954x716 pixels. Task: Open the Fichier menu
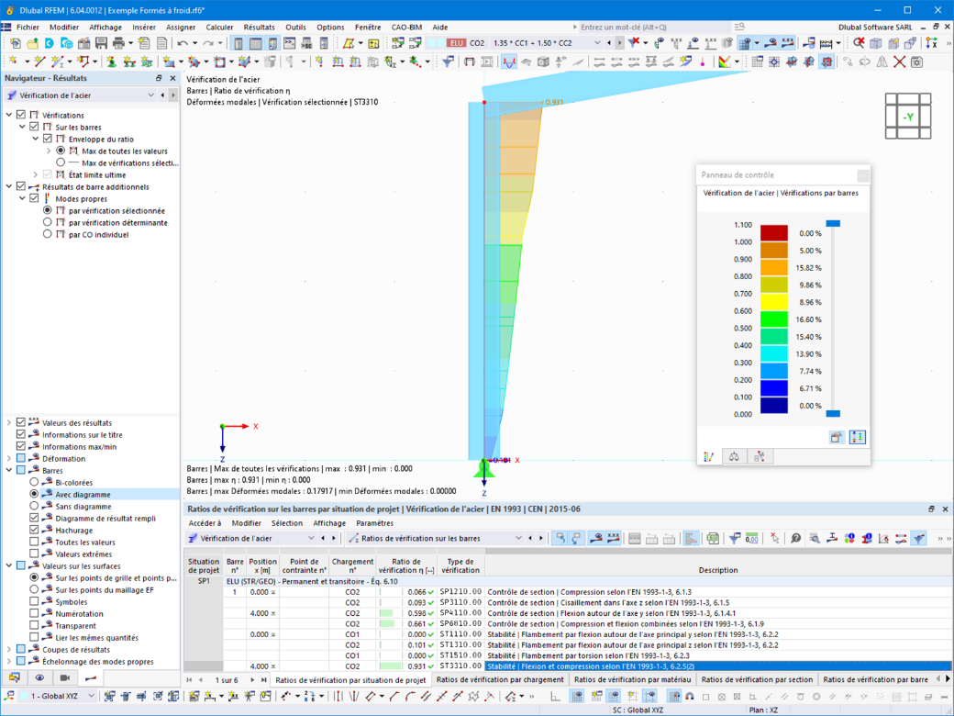pyautogui.click(x=28, y=27)
